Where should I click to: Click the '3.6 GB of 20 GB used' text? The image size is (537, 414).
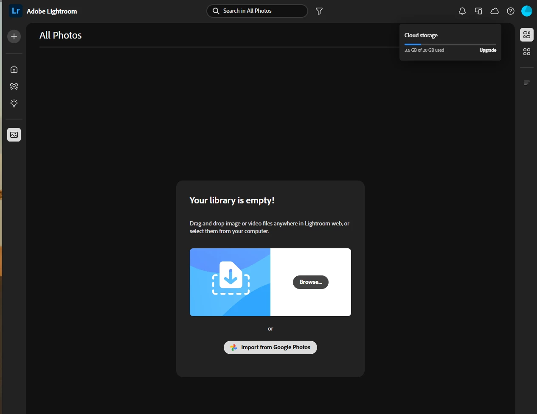point(424,50)
